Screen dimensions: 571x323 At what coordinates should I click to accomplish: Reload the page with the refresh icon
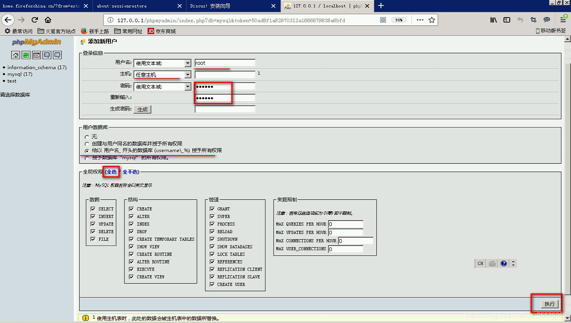[x=35, y=20]
